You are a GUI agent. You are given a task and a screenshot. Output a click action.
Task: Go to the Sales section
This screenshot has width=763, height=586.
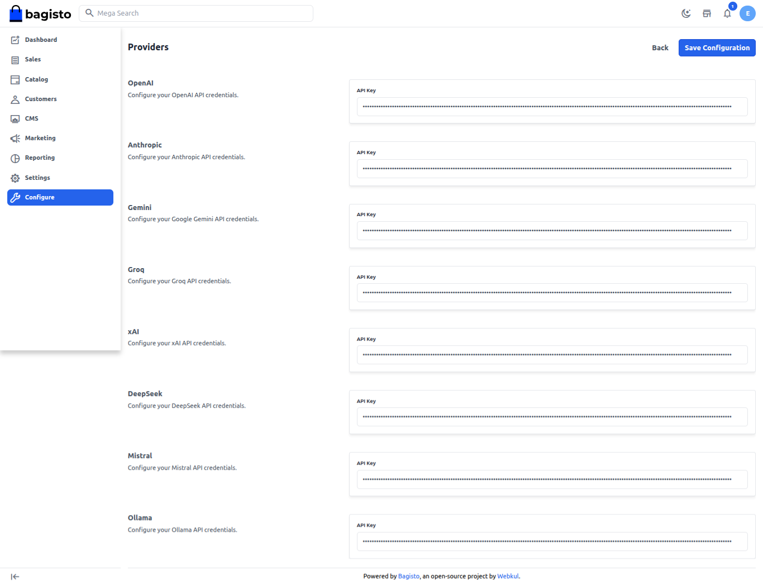(x=32, y=59)
